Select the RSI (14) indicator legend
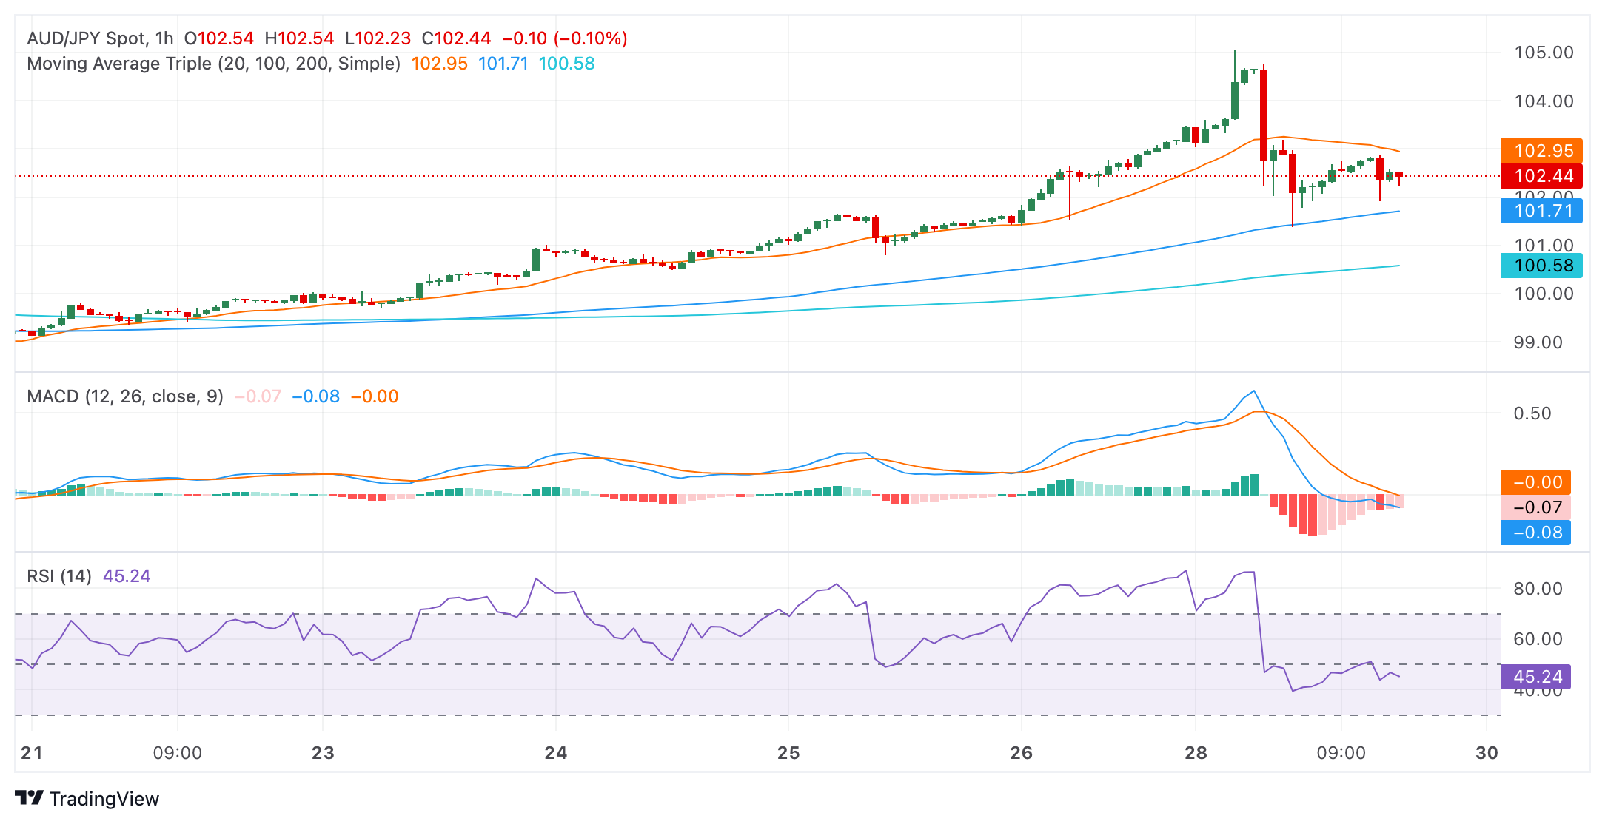 [x=59, y=576]
